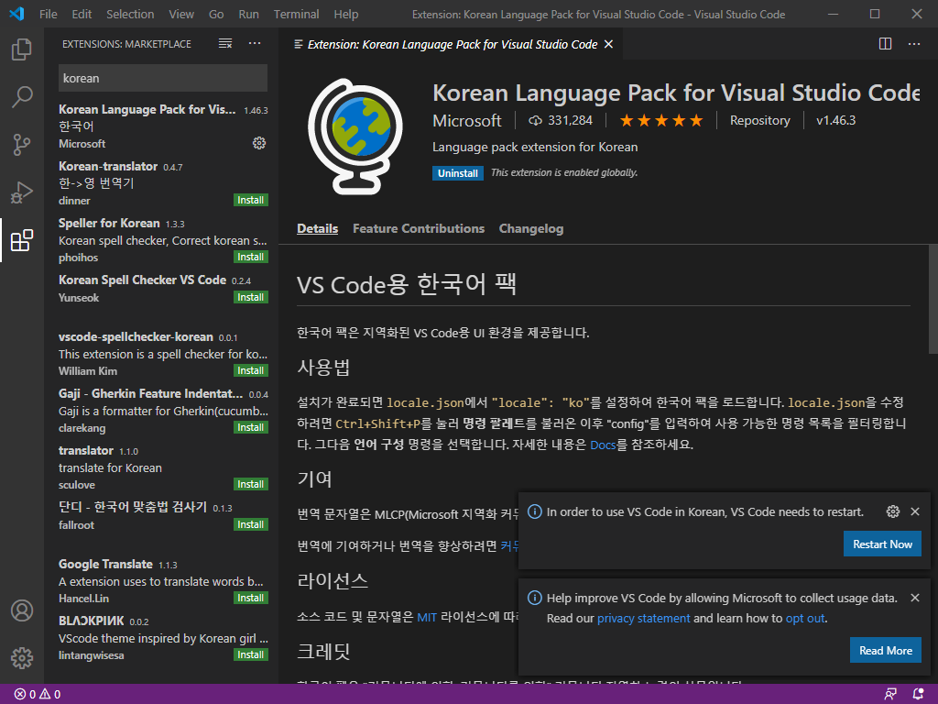Split the editor to the right
Viewport: 938px width, 704px height.
[886, 44]
